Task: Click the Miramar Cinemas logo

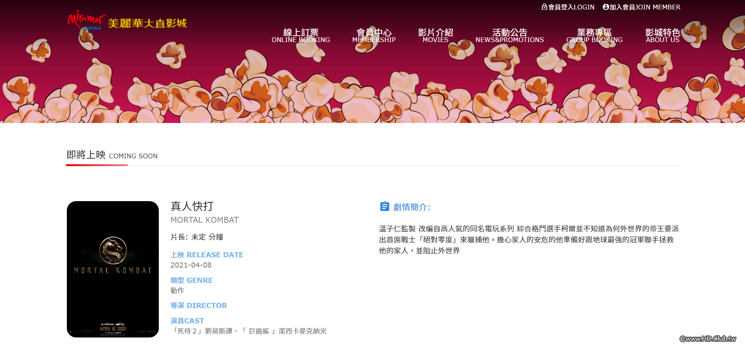Action: pos(86,20)
